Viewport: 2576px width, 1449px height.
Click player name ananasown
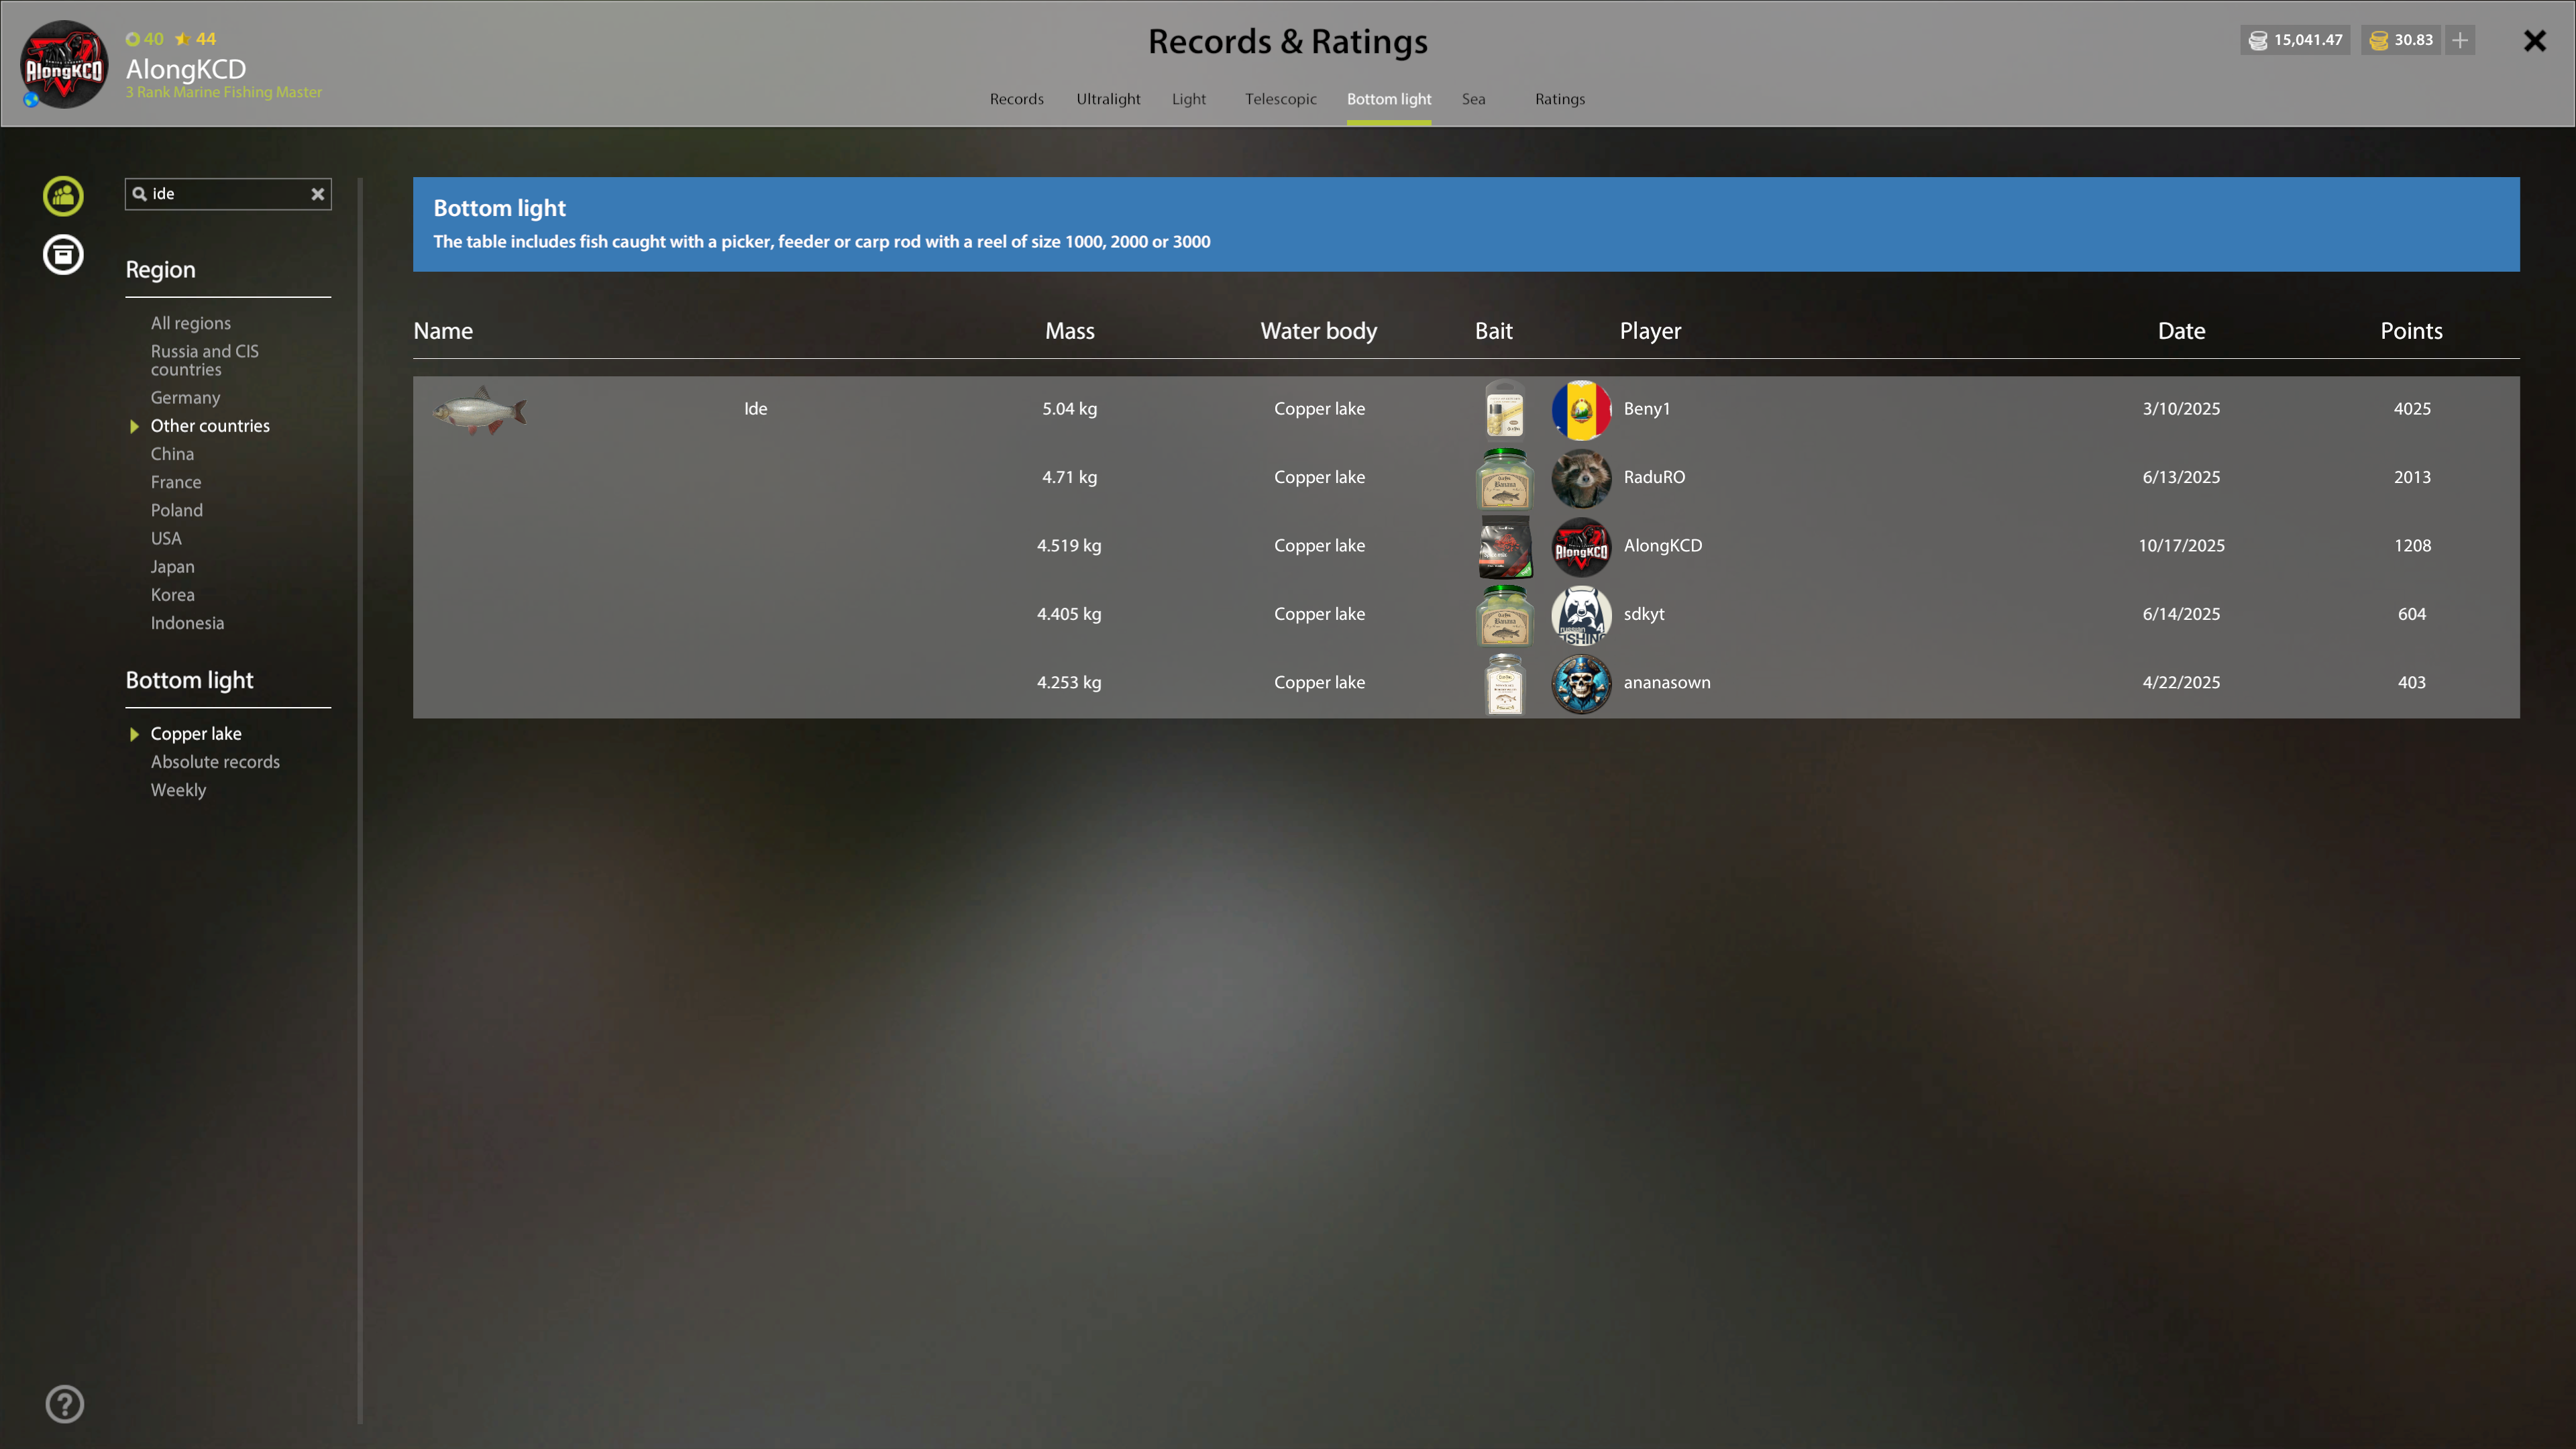click(1666, 683)
